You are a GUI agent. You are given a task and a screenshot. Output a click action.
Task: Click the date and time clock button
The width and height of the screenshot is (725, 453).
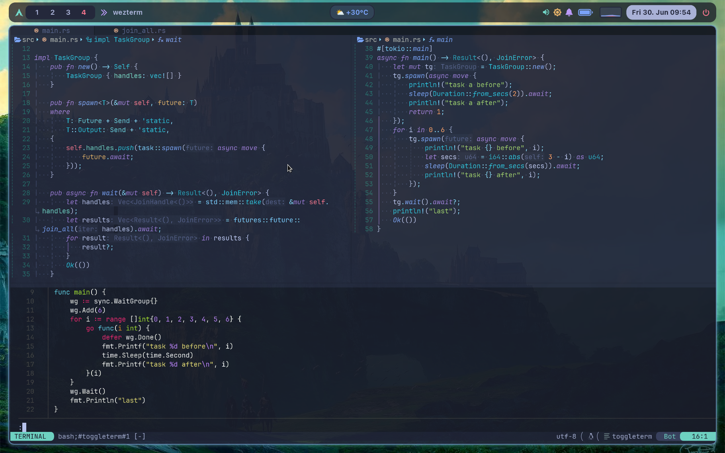[x=661, y=12]
